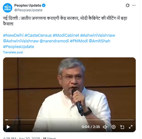Open the #NewDelhi hashtag
Viewport: 142px width, 139px height.
(x=13, y=35)
